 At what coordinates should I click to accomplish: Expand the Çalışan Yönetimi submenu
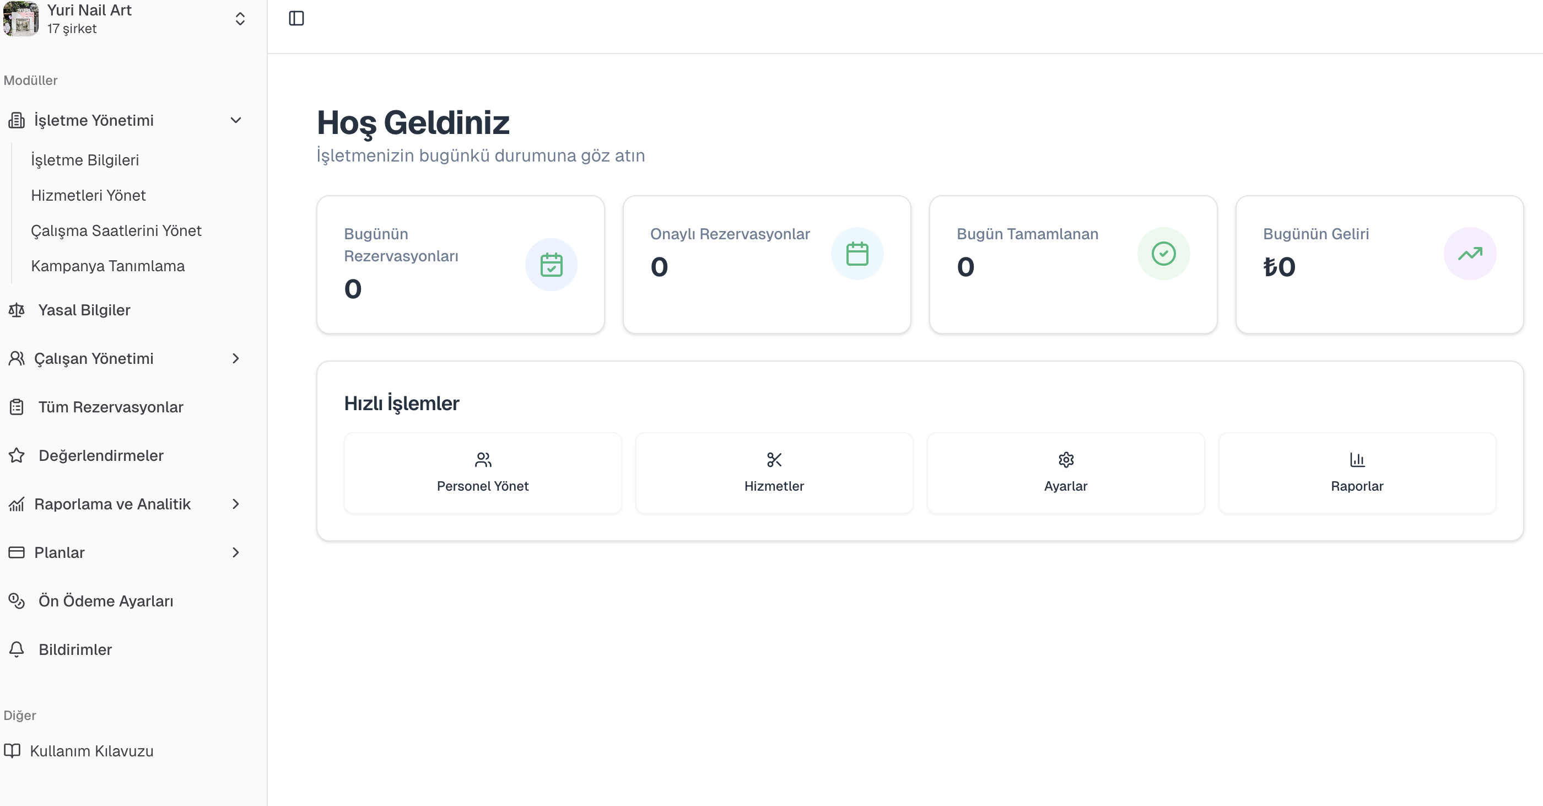[235, 358]
